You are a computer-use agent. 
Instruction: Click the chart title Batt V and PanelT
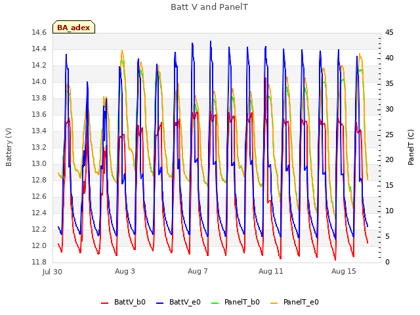(x=209, y=7)
